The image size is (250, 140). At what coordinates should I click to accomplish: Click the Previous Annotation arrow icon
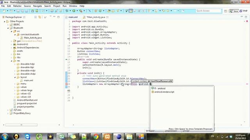tap(156, 11)
